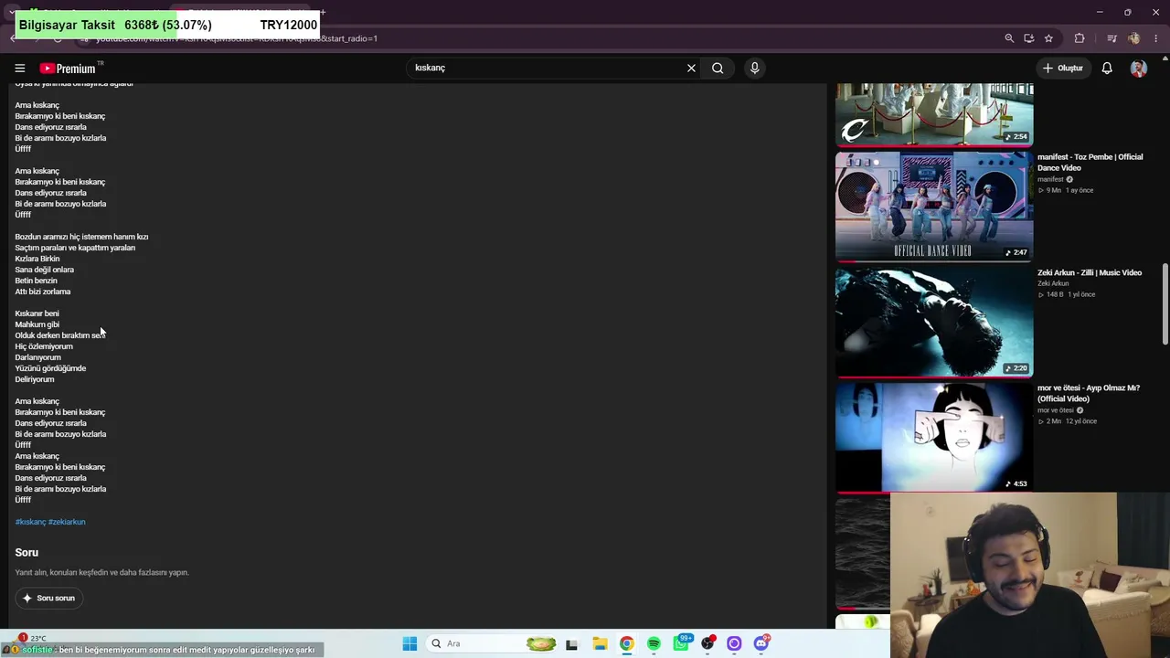Viewport: 1170px width, 658px height.
Task: Open the #kıskanç hashtag link
Action: coord(30,522)
